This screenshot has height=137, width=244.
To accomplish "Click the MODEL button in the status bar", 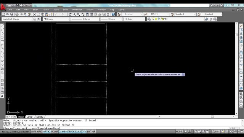I will pyautogui.click(x=179, y=132).
